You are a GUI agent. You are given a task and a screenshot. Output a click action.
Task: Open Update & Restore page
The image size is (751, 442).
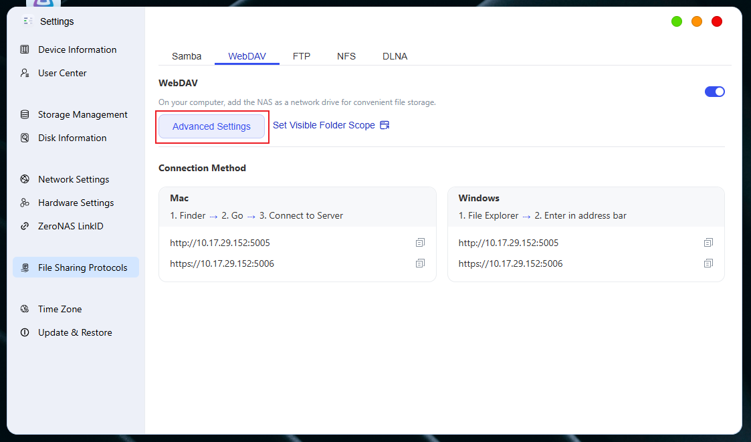coord(76,332)
